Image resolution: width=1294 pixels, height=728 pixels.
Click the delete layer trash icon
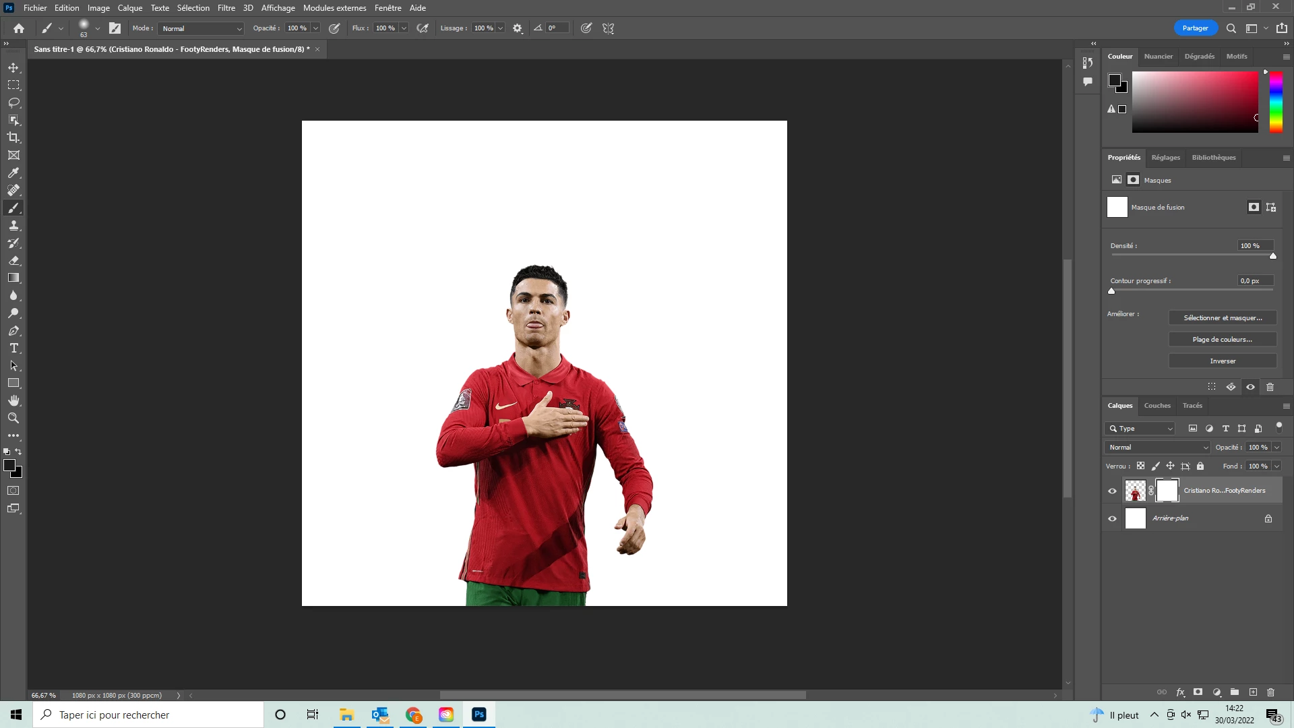(1270, 692)
